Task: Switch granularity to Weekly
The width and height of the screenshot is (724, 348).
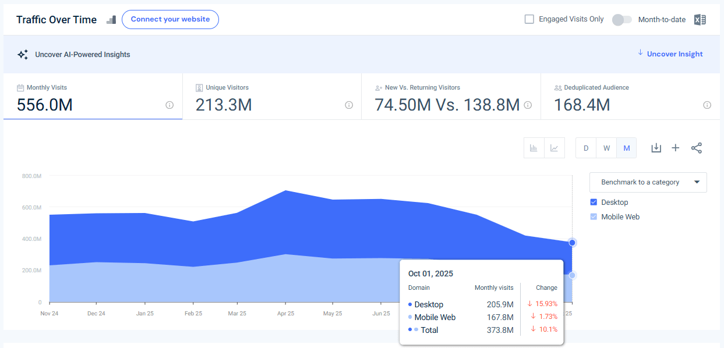Action: [x=606, y=148]
